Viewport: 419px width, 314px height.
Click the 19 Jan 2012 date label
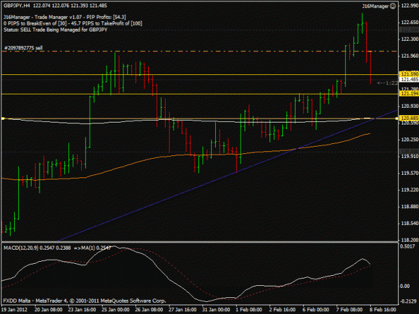[x=14, y=310]
